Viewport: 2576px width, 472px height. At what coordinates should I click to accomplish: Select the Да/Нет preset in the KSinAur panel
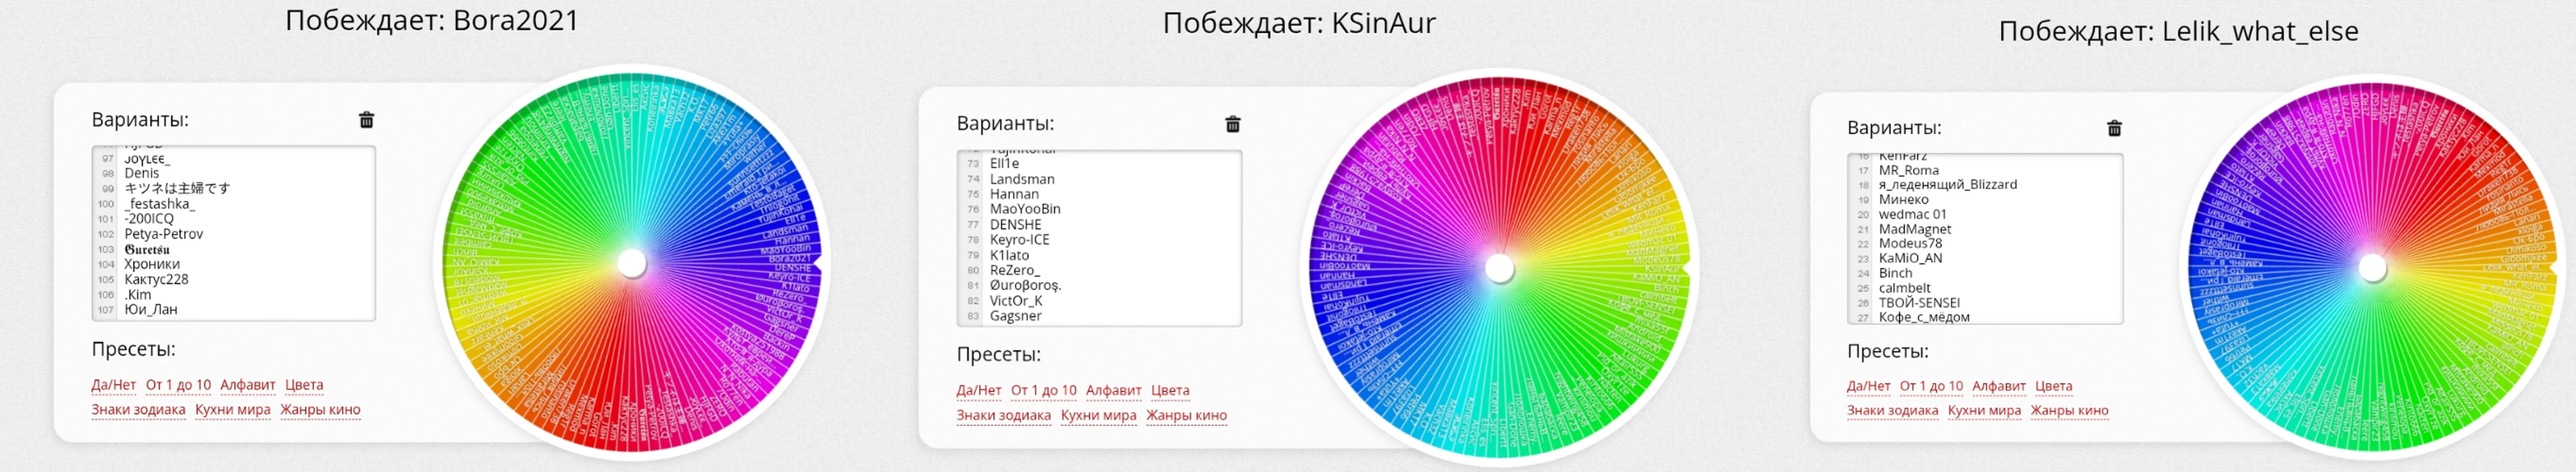(978, 391)
